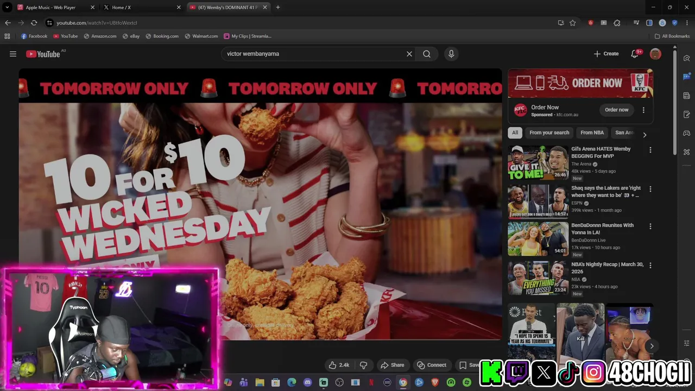Click the YouTube page scrollbar

(x=675, y=103)
